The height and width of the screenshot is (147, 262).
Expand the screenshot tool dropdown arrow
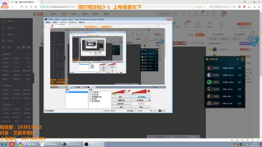point(251,7)
